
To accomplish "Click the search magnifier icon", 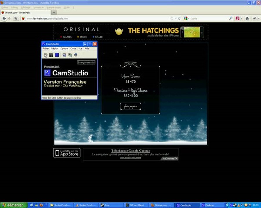I will tap(231, 18).
